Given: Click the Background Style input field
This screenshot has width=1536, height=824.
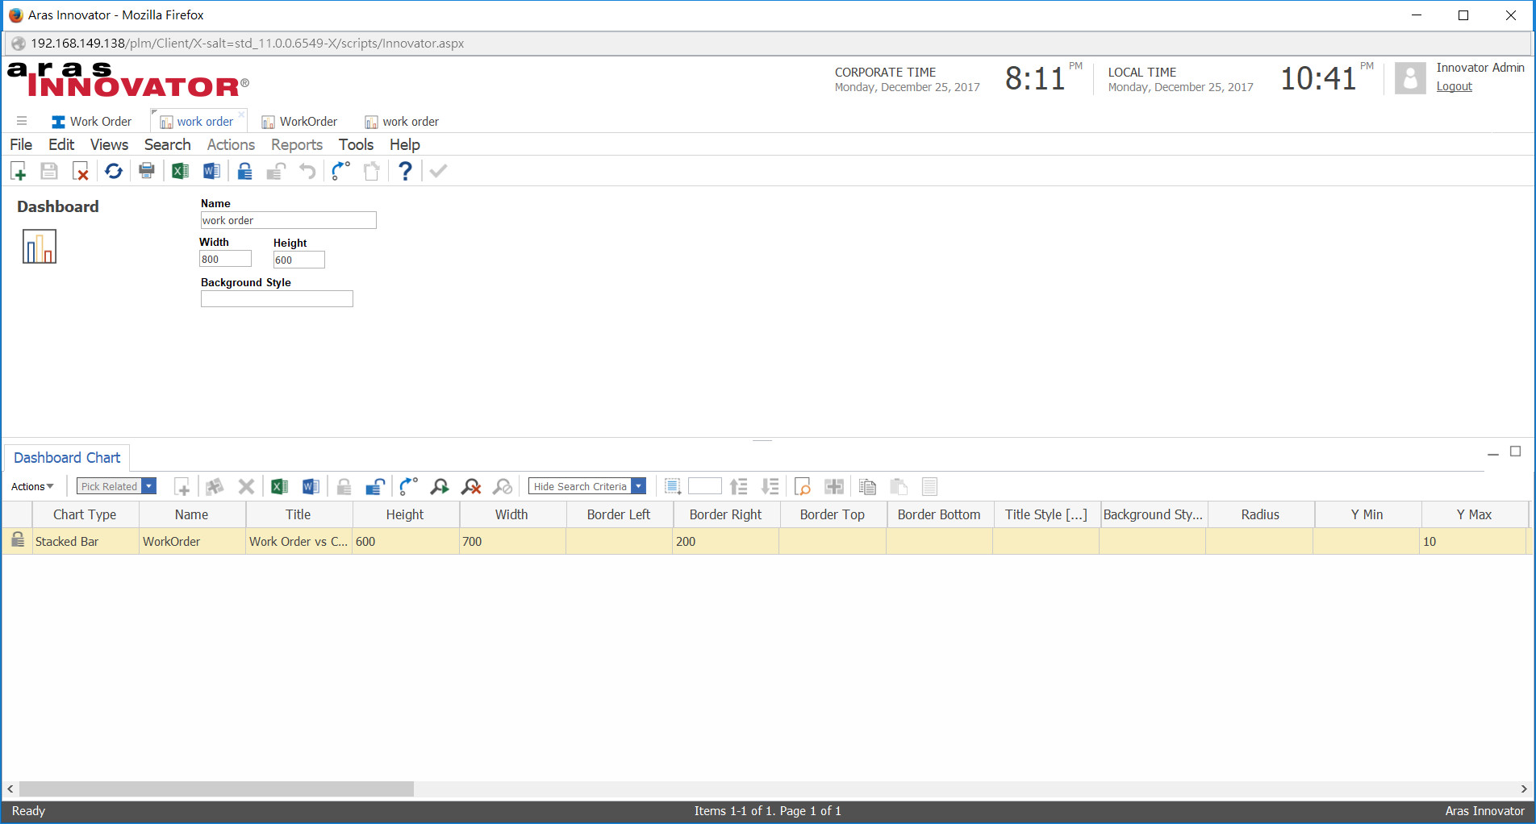Looking at the screenshot, I should tap(277, 298).
